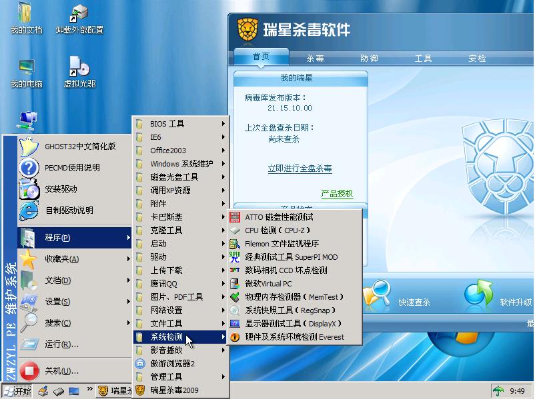Click the 瑞星杀毒2009 lion icon in menu
The image size is (535, 399).
click(x=140, y=390)
